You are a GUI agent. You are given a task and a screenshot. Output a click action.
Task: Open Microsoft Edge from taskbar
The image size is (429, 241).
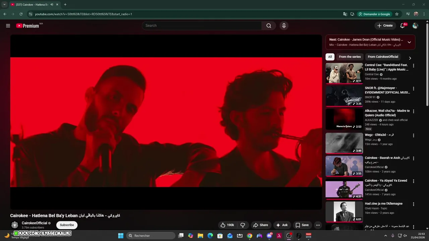point(210,236)
